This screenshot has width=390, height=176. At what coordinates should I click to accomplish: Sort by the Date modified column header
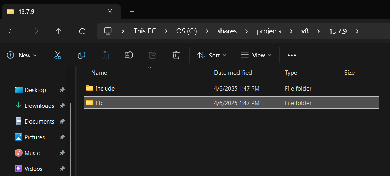click(x=233, y=73)
